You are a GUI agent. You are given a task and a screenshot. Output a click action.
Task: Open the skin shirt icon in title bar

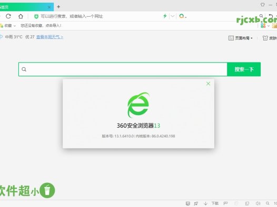(x=262, y=5)
